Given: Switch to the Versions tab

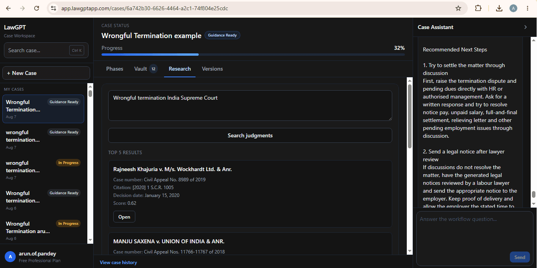Looking at the screenshot, I should (x=212, y=69).
